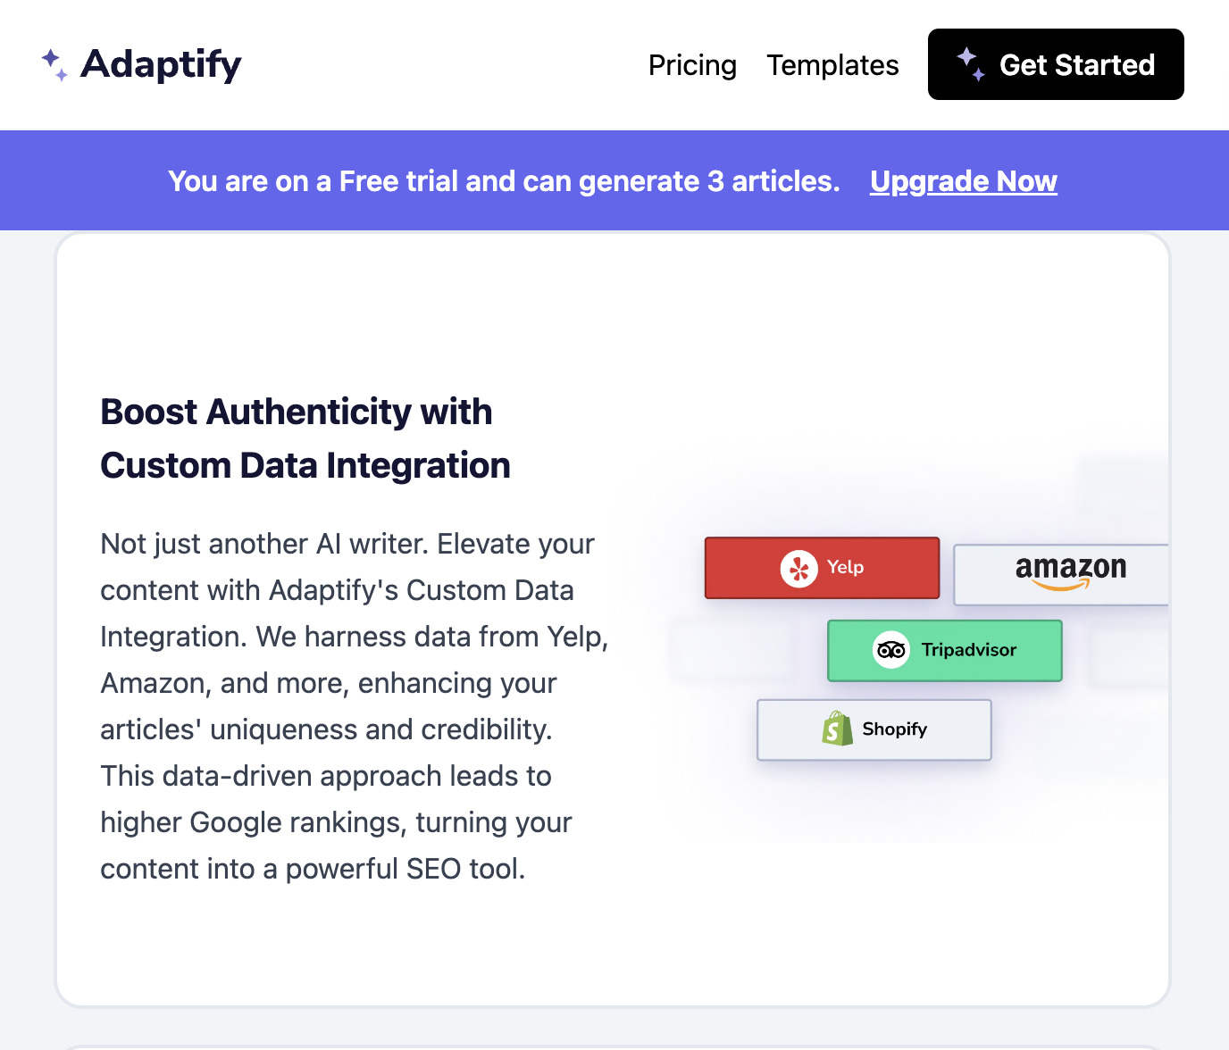1229x1050 pixels.
Task: Select the Yelp integration card
Action: pos(822,568)
